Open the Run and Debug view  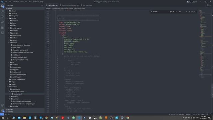point(3,22)
